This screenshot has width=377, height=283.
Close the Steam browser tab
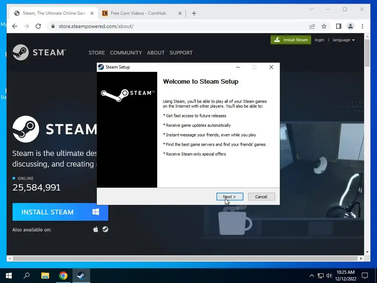click(92, 13)
